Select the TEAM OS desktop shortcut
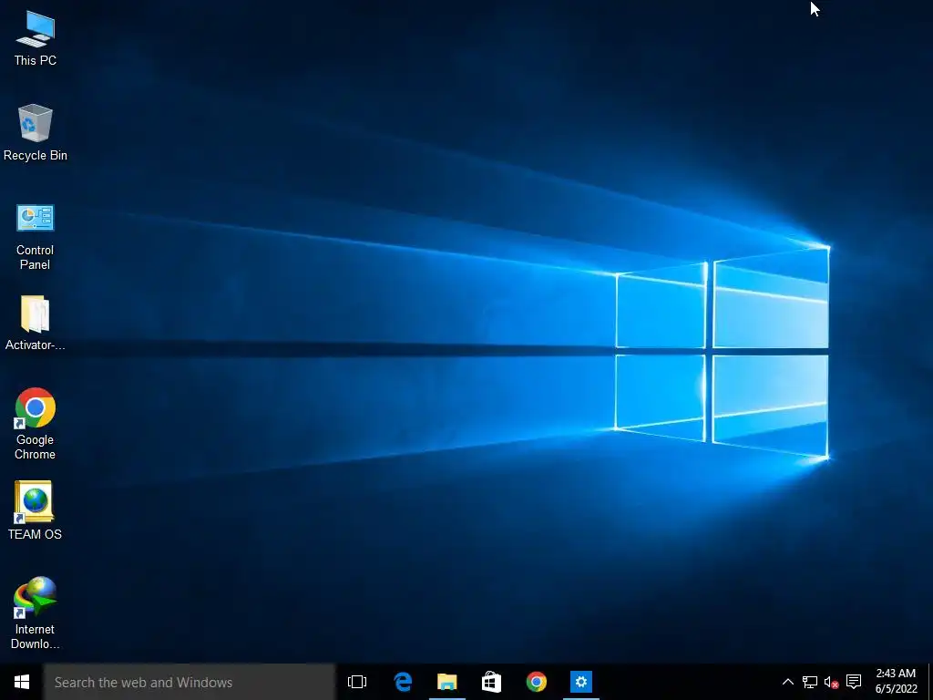The height and width of the screenshot is (700, 933). (x=36, y=510)
